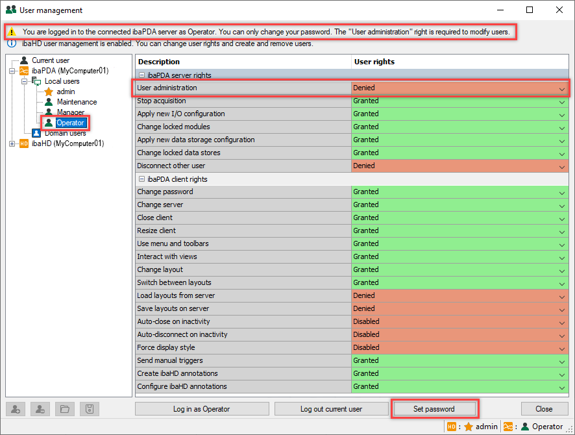Collapse the ibaPDA (MyComputer01) tree node
Image resolution: width=575 pixels, height=435 pixels.
point(12,71)
